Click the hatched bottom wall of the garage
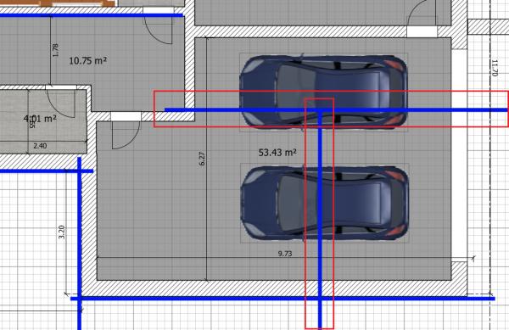Image resolution: width=509 pixels, height=330 pixels. tap(274, 288)
